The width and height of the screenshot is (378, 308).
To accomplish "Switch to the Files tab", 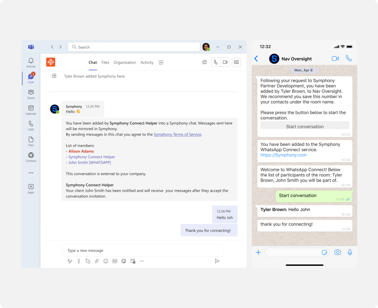I will [x=105, y=62].
